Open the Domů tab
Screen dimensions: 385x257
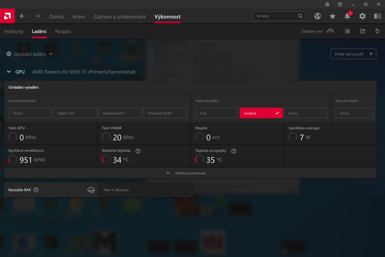click(56, 17)
